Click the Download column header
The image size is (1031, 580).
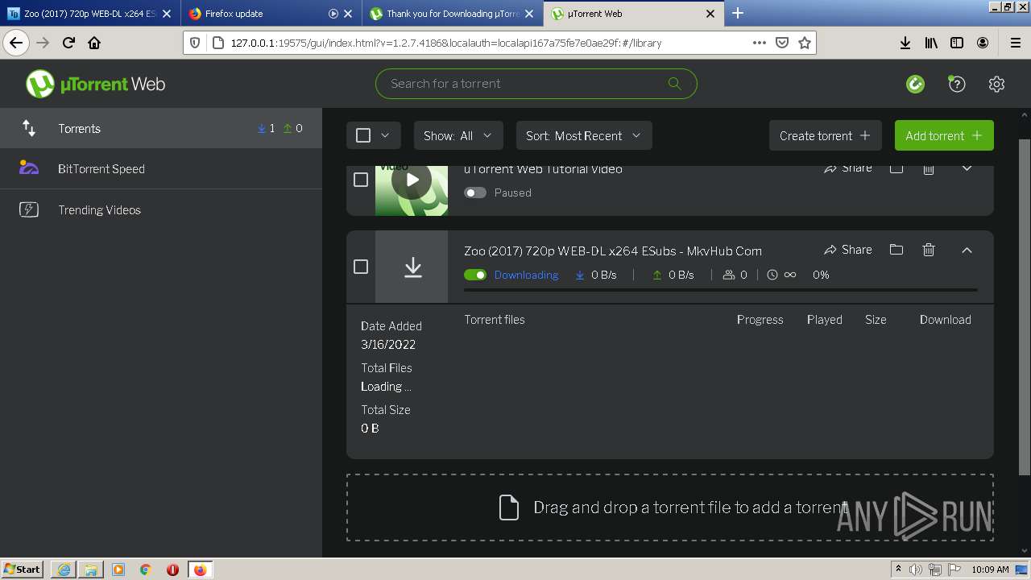(x=946, y=320)
